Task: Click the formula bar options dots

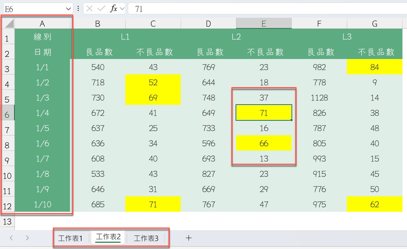Action: click(x=78, y=9)
